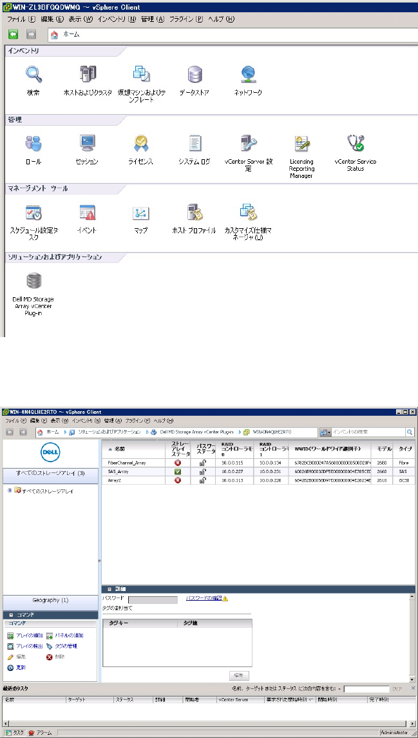This screenshot has height=738, width=418.
Task: Open プラグイン menu in the WIN-ZL3BFQQDWMQ window
Action: (185, 20)
